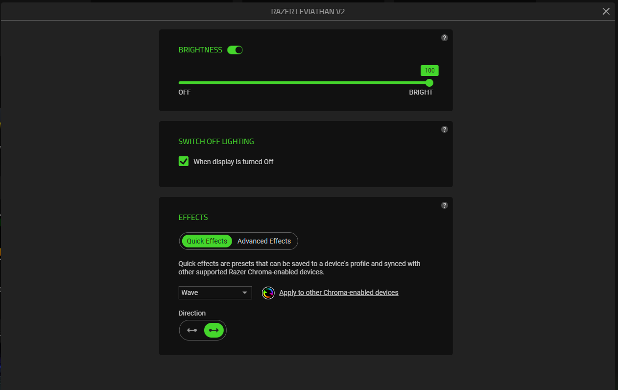This screenshot has width=618, height=390.
Task: Click 'Apply to other Chroma-enabled devices' link
Action: [339, 292]
